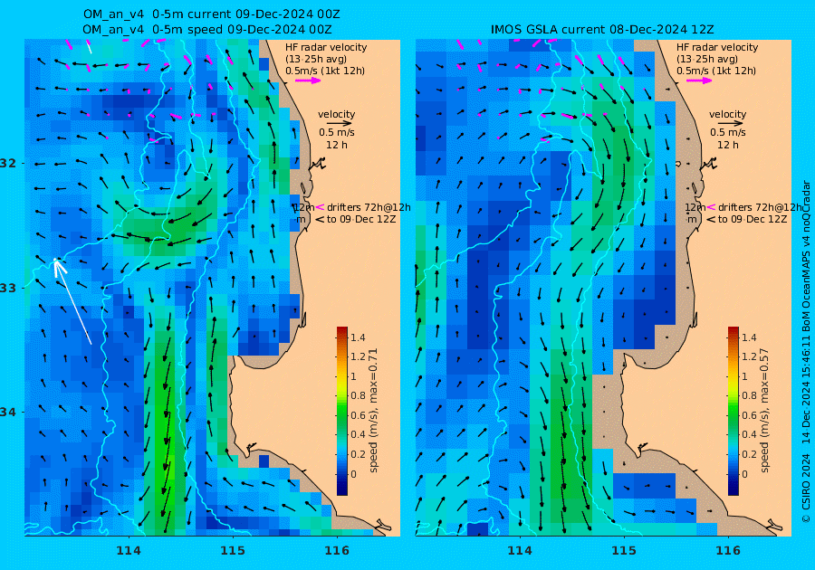
Task: Click colorbar tick '0.4' in OM_an_v4 panel
Action: point(358,434)
